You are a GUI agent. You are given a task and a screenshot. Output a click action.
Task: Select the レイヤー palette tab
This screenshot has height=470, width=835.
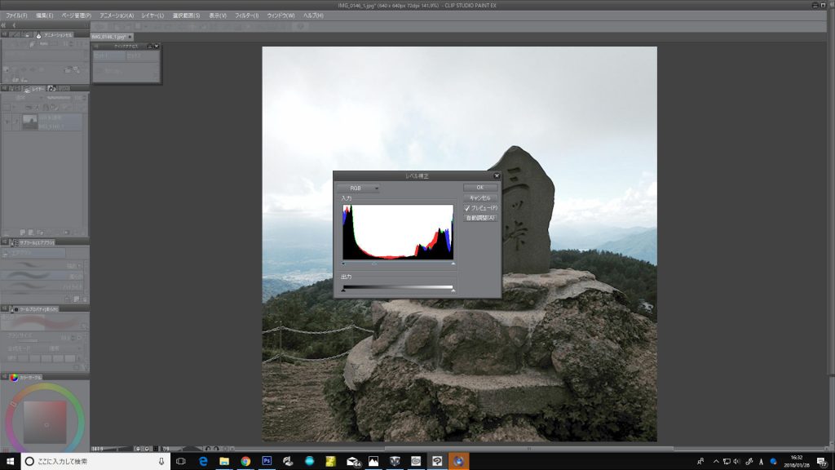pyautogui.click(x=34, y=89)
